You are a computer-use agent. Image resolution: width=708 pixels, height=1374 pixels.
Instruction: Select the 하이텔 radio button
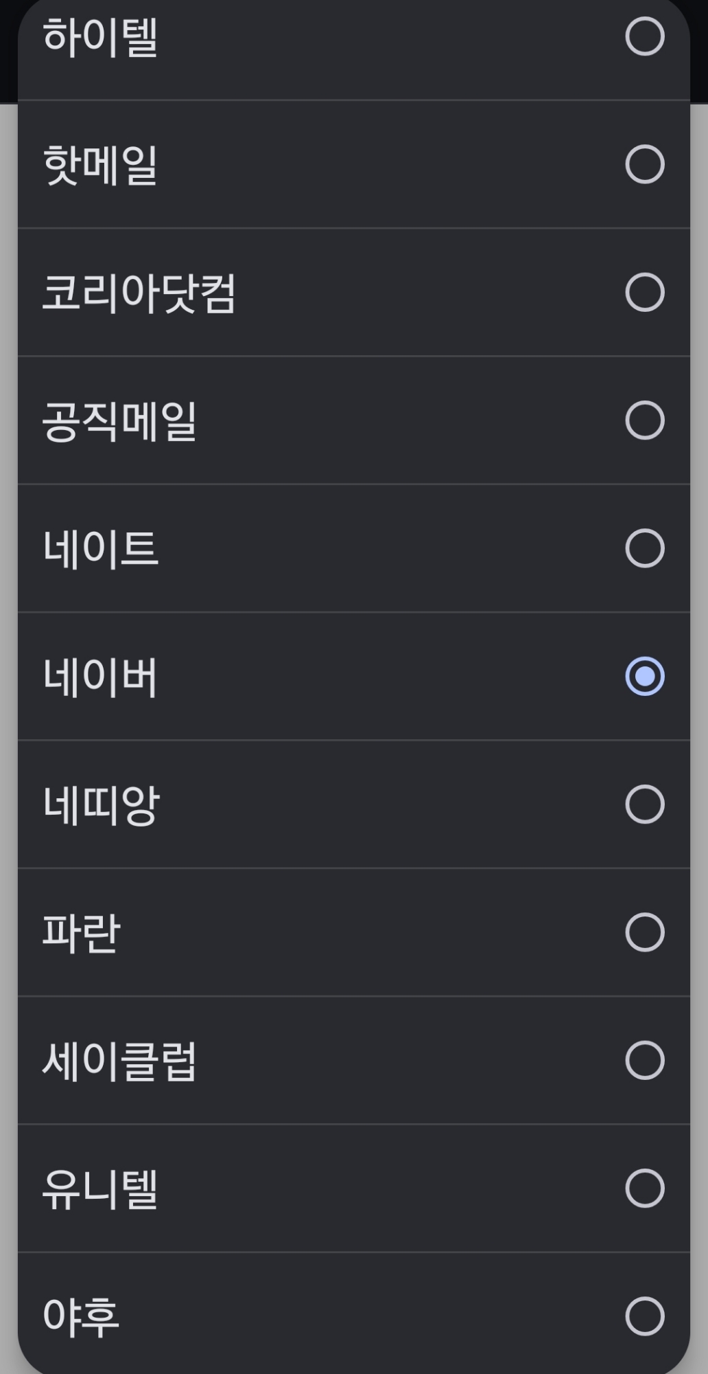coord(645,36)
